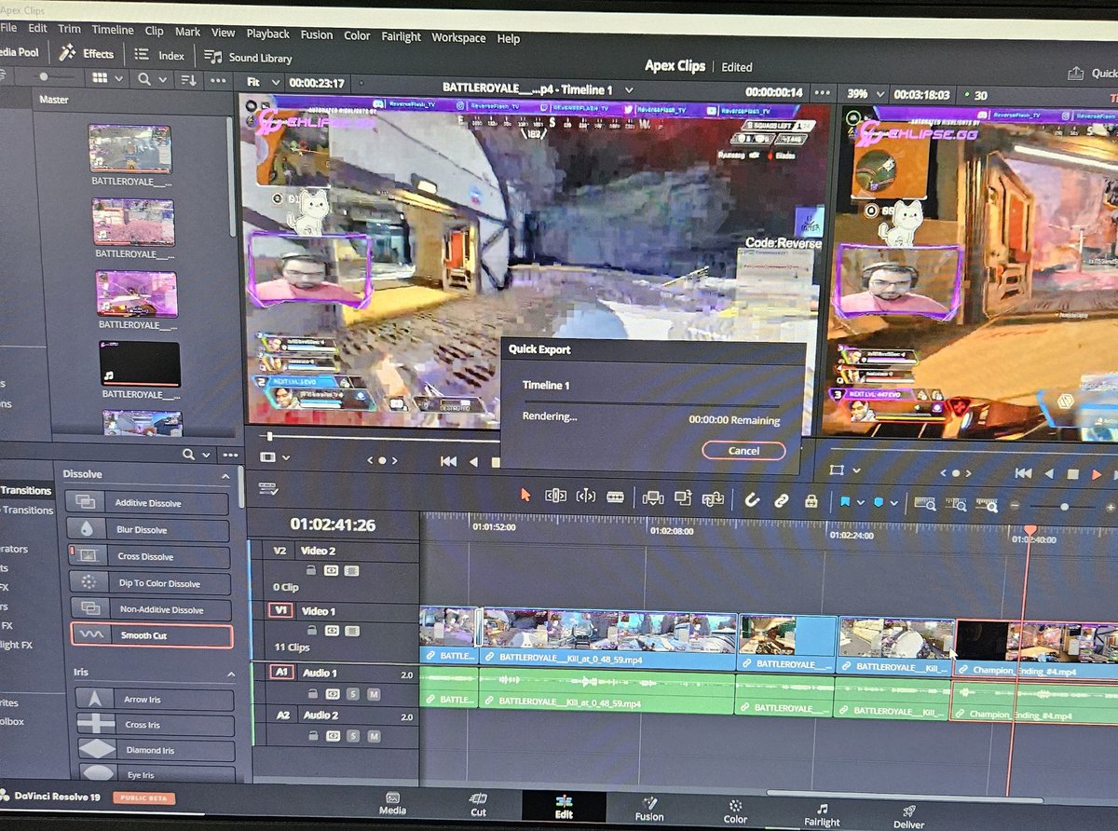This screenshot has width=1118, height=831.
Task: Switch to the Media page
Action: point(392,804)
